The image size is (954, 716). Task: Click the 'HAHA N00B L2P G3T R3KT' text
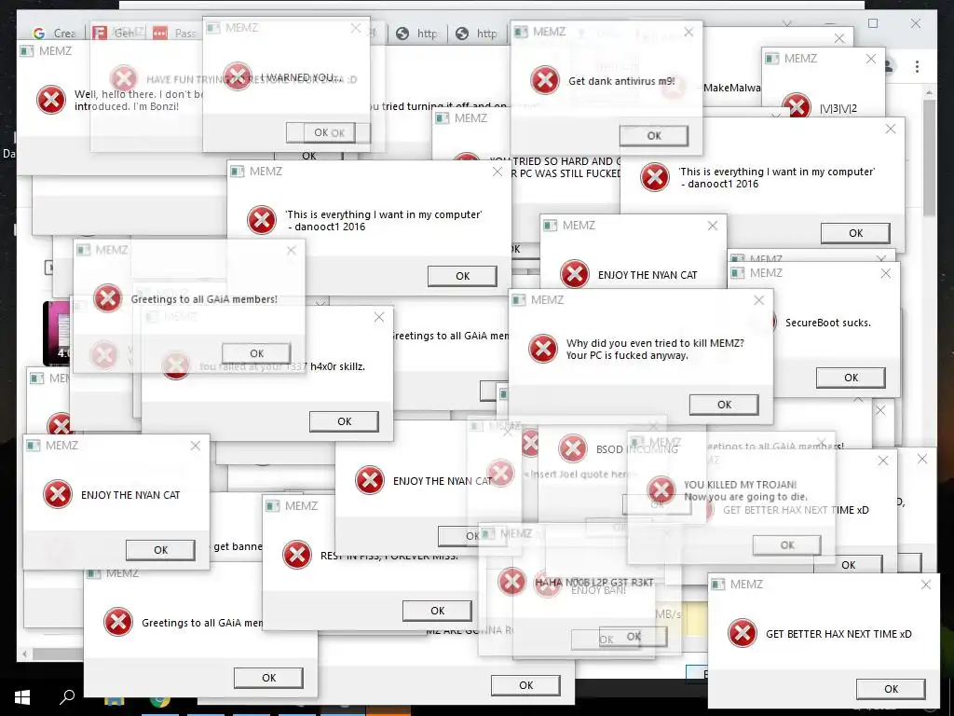tap(593, 582)
